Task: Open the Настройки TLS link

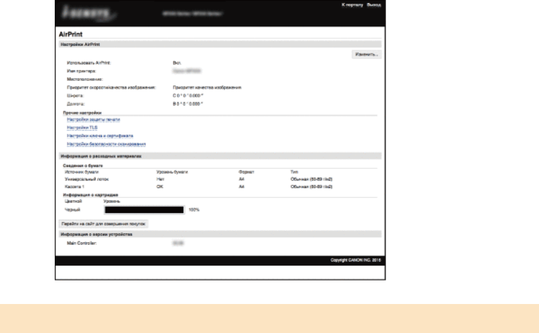Action: 82,128
